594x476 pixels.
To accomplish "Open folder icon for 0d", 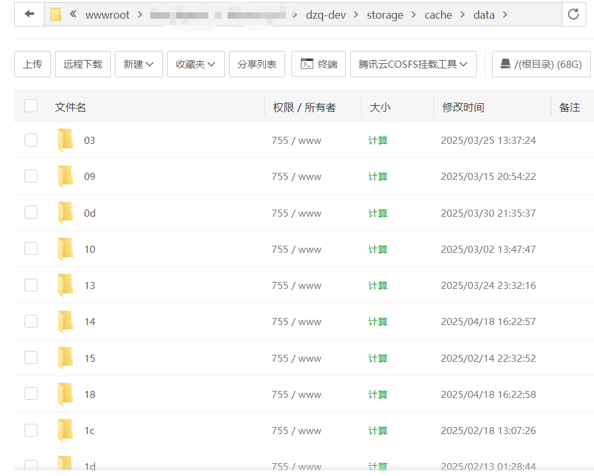I will pyautogui.click(x=65, y=213).
